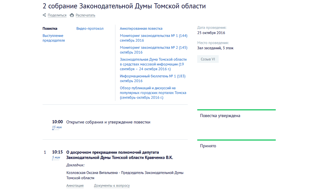The height and width of the screenshot is (192, 325).
Task: Open the Аннотированная повестка link
Action: [x=141, y=28]
